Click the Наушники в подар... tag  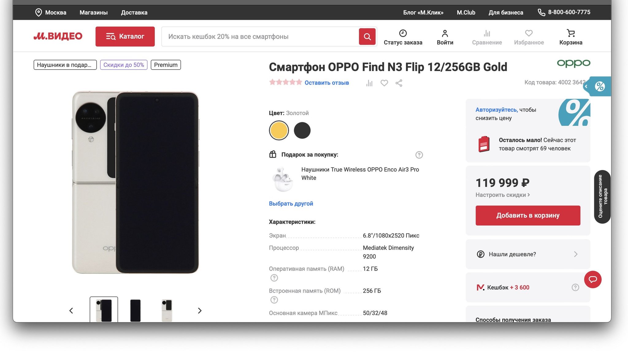point(65,65)
